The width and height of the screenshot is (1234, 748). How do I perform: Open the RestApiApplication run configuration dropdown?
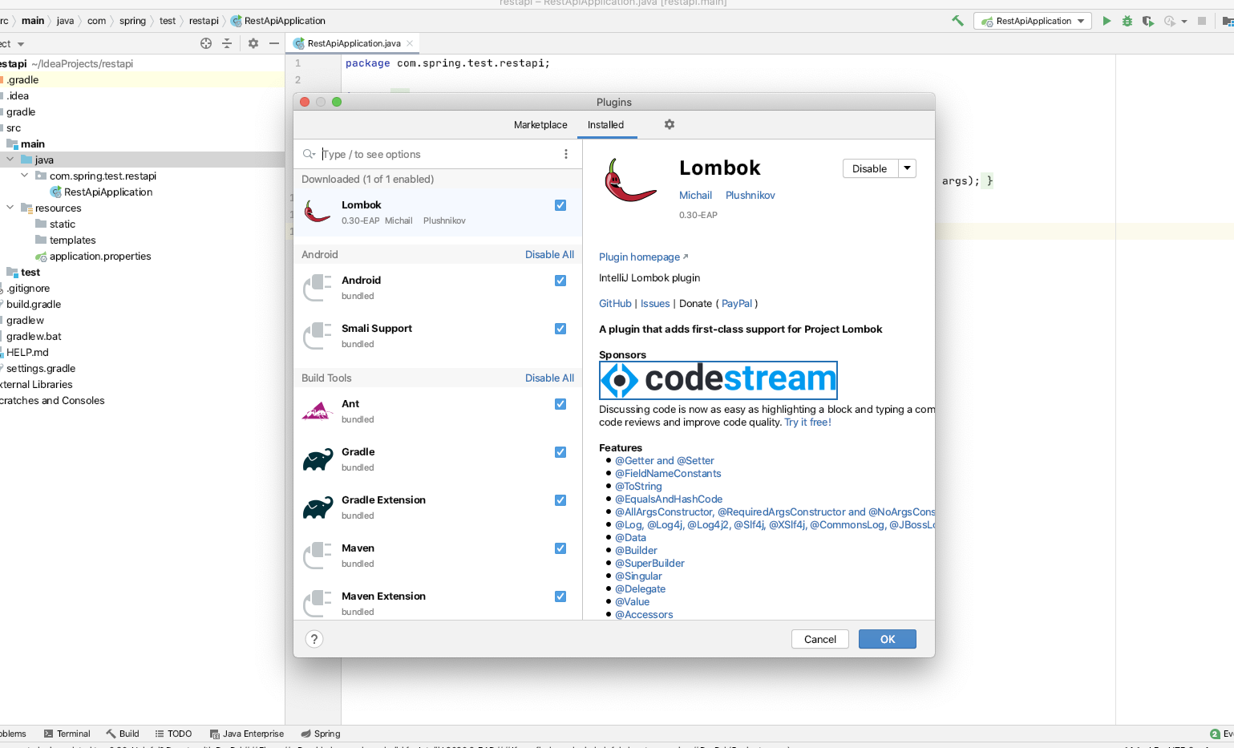[x=1033, y=21]
